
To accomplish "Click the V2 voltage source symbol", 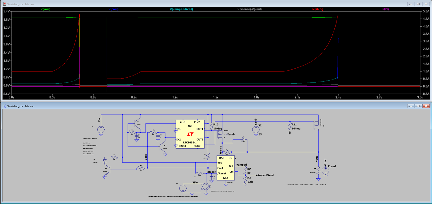I will (x=256, y=129).
